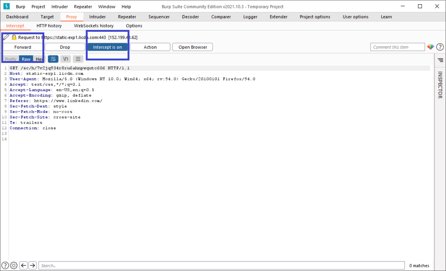Switch to WebSockets history sub-tab
Image resolution: width=446 pixels, height=271 pixels.
(94, 26)
